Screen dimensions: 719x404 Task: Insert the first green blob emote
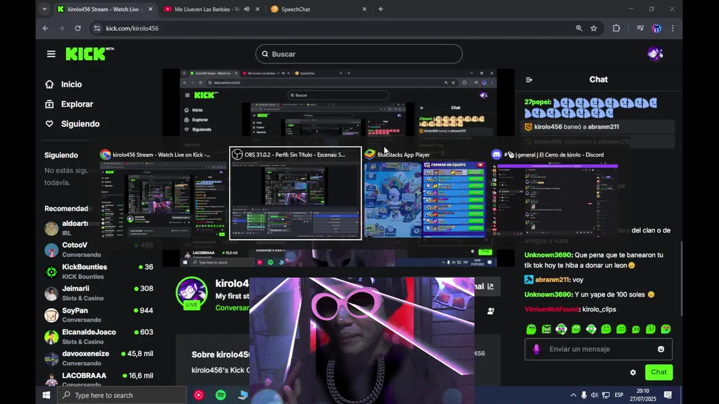coord(531,329)
